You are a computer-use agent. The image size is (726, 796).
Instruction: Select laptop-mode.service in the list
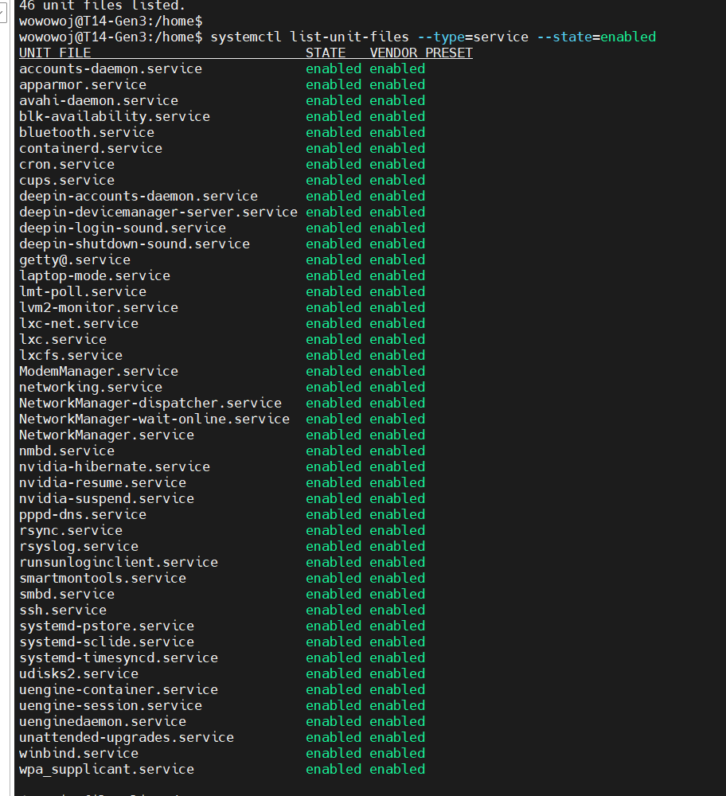(95, 275)
